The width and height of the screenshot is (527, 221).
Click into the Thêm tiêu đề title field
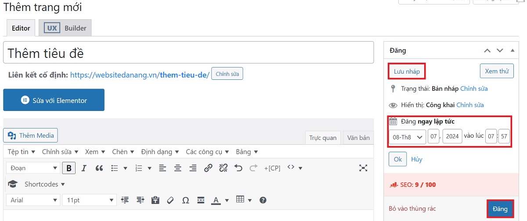click(x=188, y=53)
